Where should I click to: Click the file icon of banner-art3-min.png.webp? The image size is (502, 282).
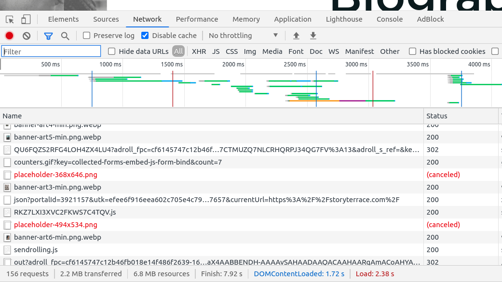7,188
